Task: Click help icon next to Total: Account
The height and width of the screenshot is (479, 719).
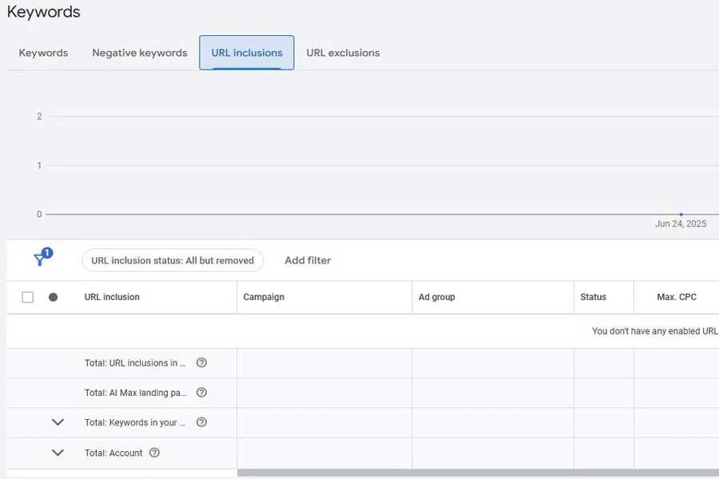Action: click(155, 453)
